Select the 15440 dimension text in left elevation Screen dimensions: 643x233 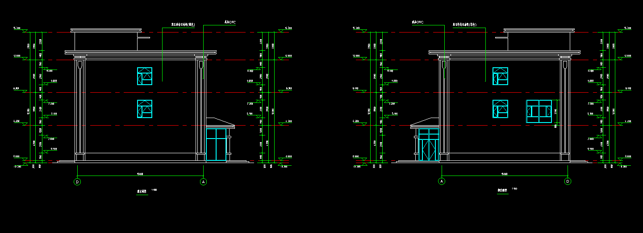click(x=141, y=174)
